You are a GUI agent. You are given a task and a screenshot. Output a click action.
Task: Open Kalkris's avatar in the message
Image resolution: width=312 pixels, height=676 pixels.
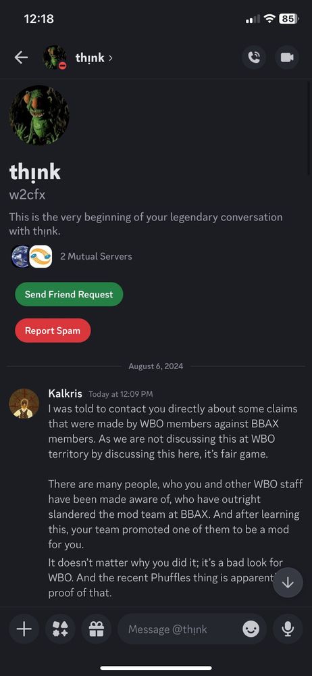tap(24, 403)
